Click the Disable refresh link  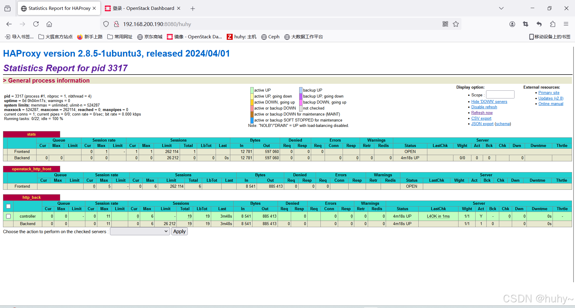484,107
